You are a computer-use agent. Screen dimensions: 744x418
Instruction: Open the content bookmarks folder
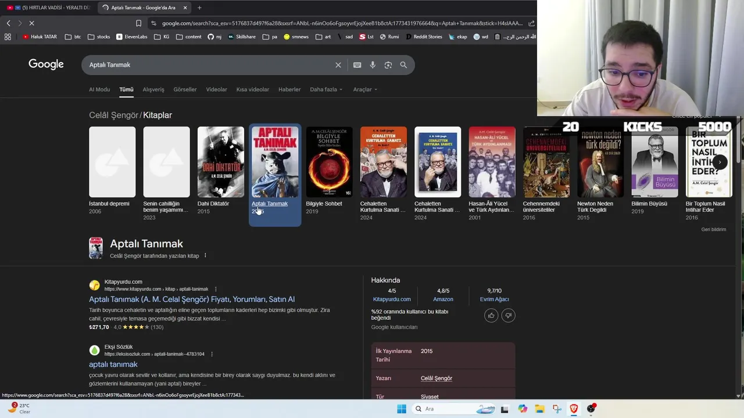click(189, 37)
